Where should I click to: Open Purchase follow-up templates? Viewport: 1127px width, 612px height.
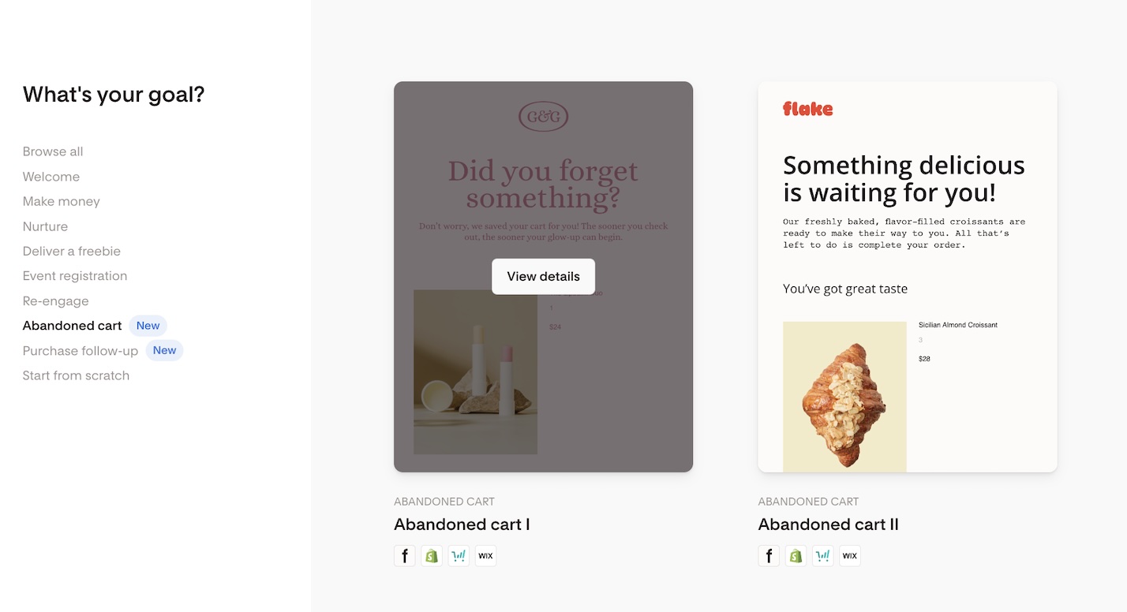[80, 351]
